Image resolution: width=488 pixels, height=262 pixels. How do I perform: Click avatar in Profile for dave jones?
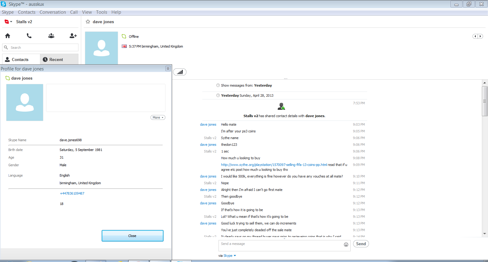coord(25,102)
